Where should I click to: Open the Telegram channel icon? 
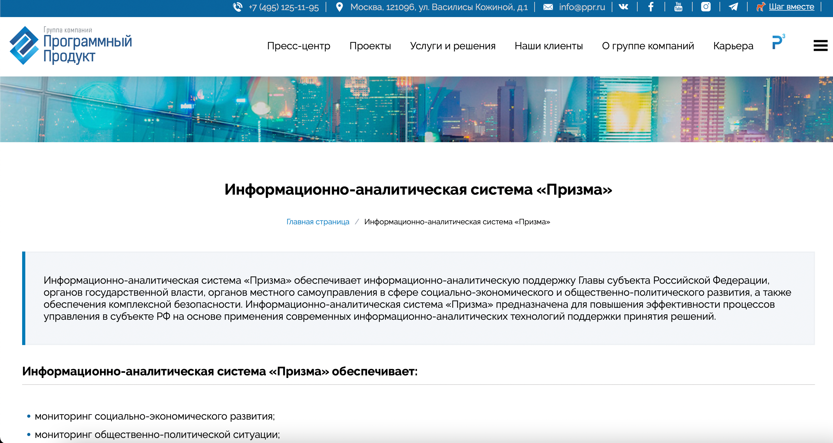pyautogui.click(x=733, y=7)
